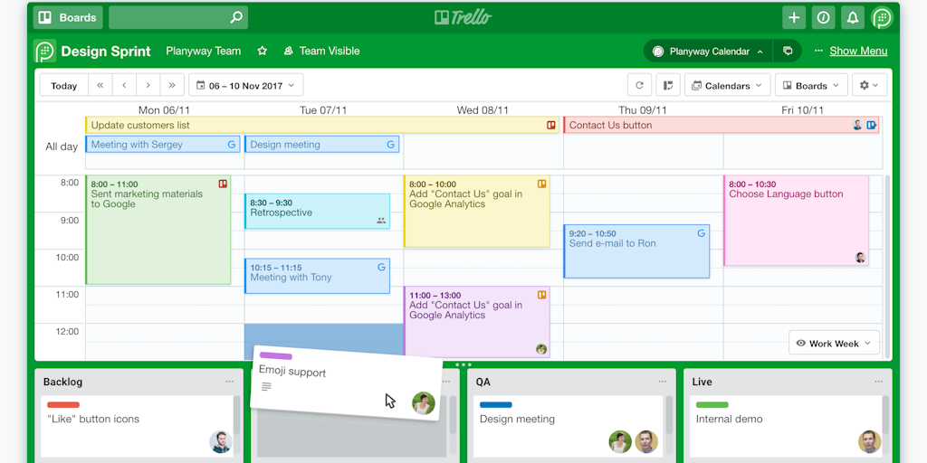Open Planyway Team link
This screenshot has height=463, width=927.
pyautogui.click(x=204, y=51)
